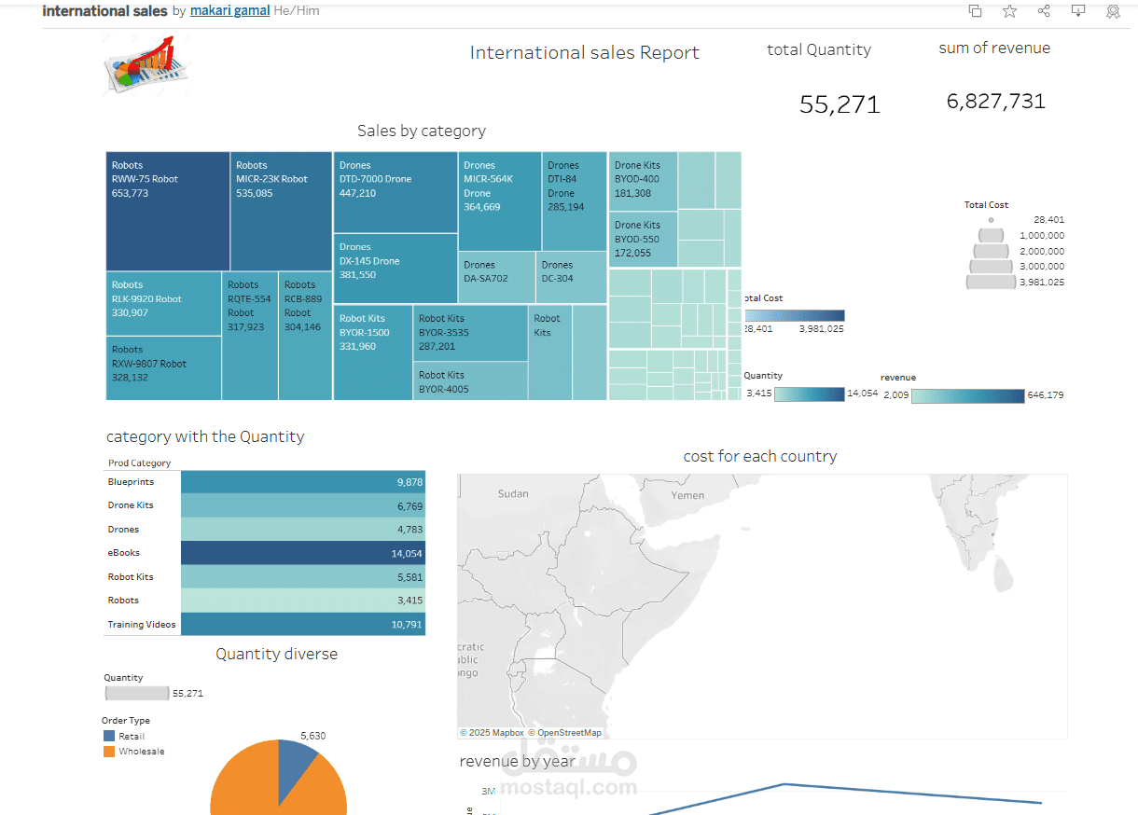The width and height of the screenshot is (1138, 815).
Task: Click the Robots bar showing 3,415
Action: click(x=303, y=601)
